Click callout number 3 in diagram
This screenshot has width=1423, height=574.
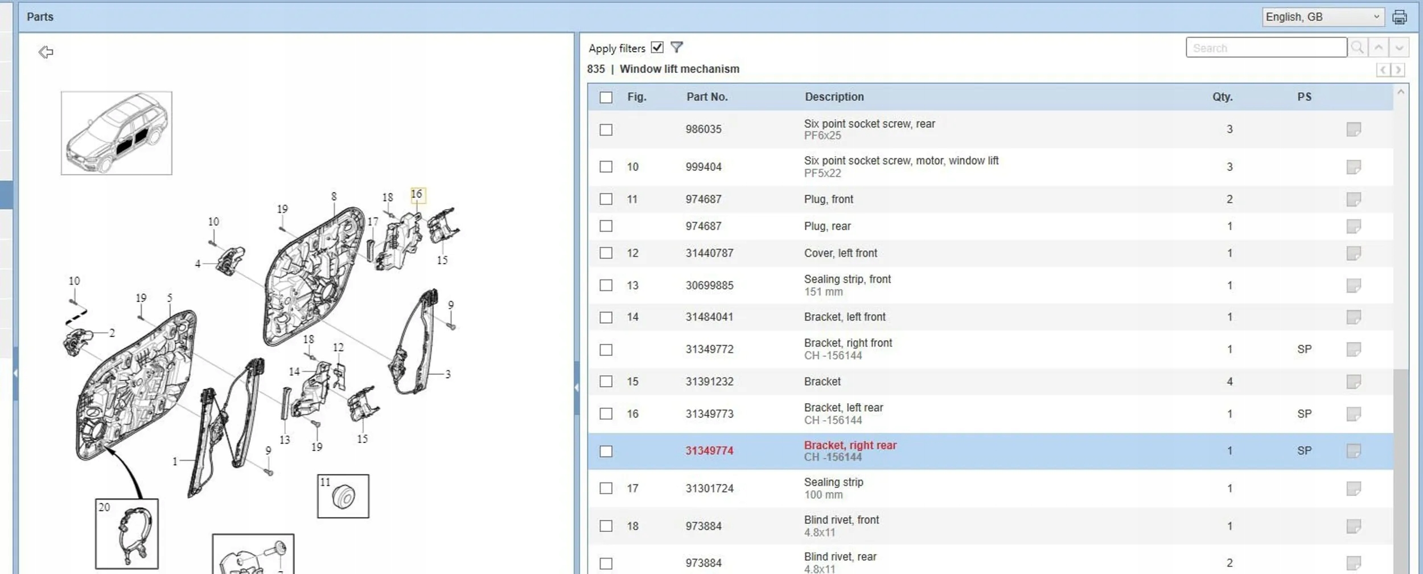449,375
